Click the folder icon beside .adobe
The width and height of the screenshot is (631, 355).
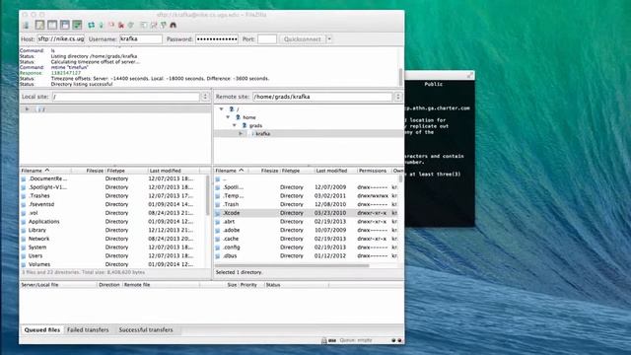tap(218, 230)
